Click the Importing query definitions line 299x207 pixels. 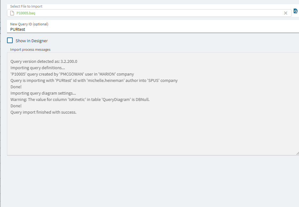[38, 68]
